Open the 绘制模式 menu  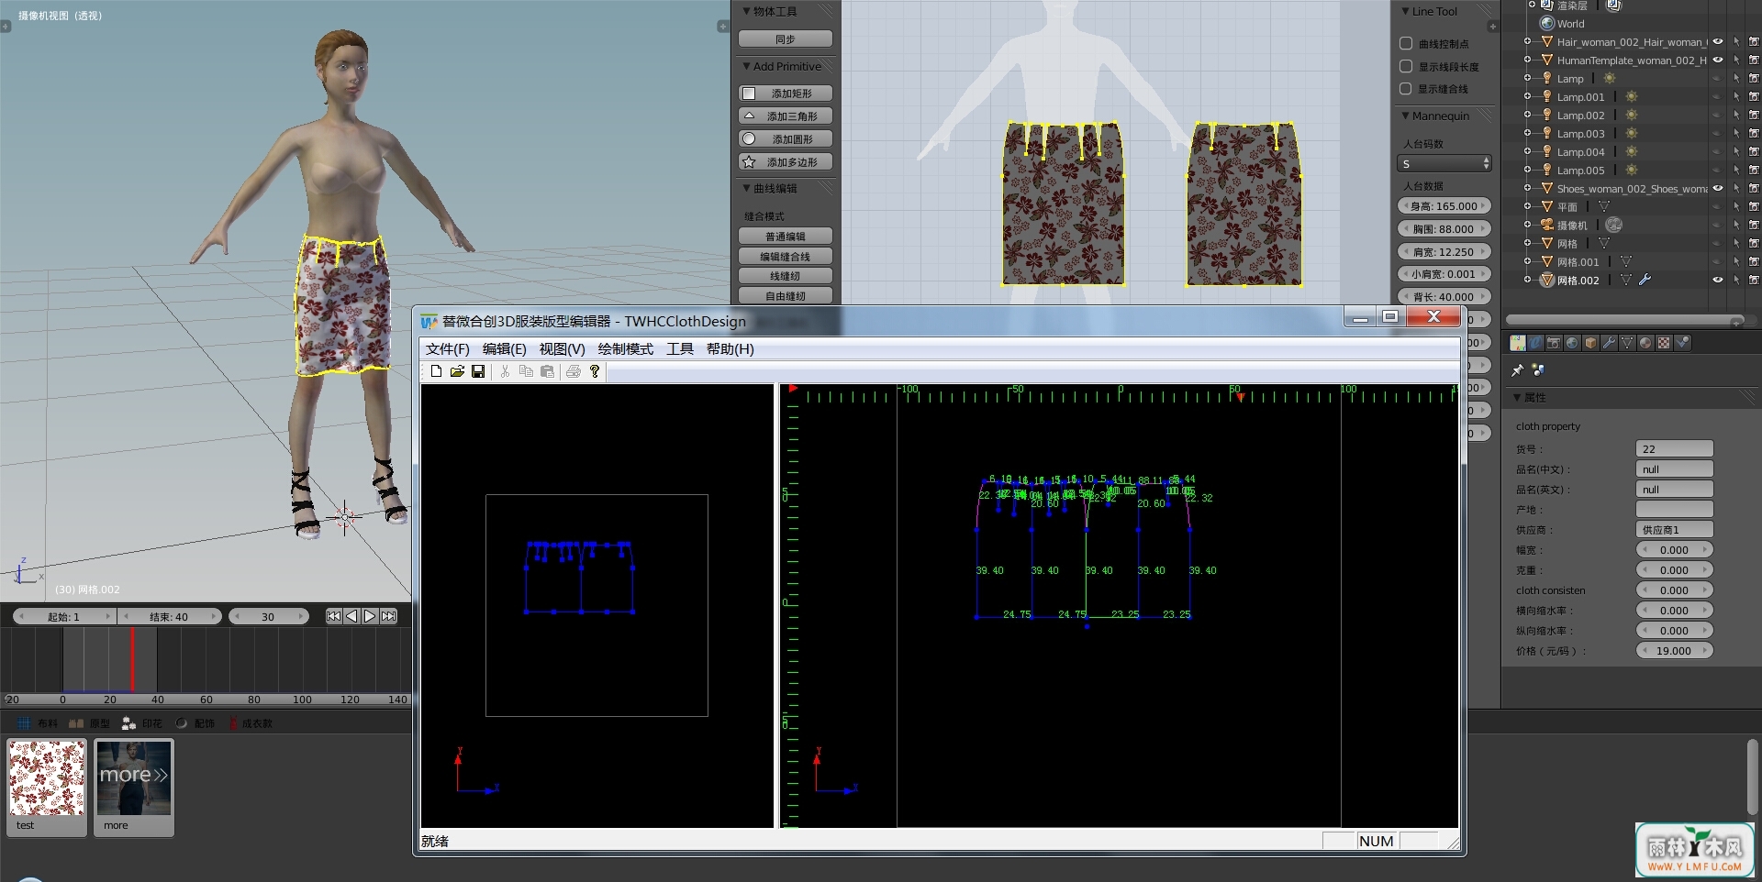(626, 349)
